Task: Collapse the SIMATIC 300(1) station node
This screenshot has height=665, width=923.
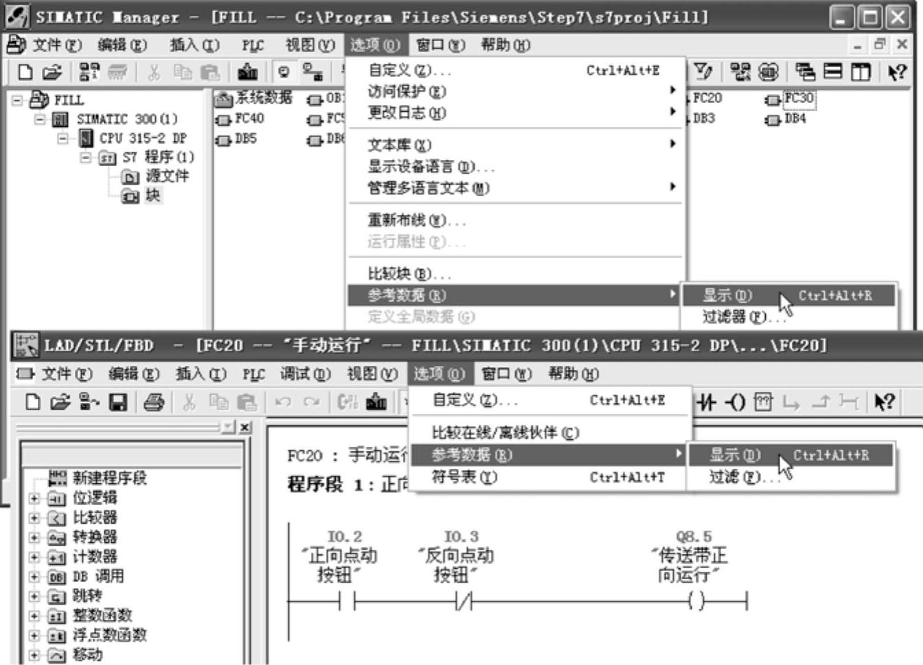Action: click(x=40, y=119)
